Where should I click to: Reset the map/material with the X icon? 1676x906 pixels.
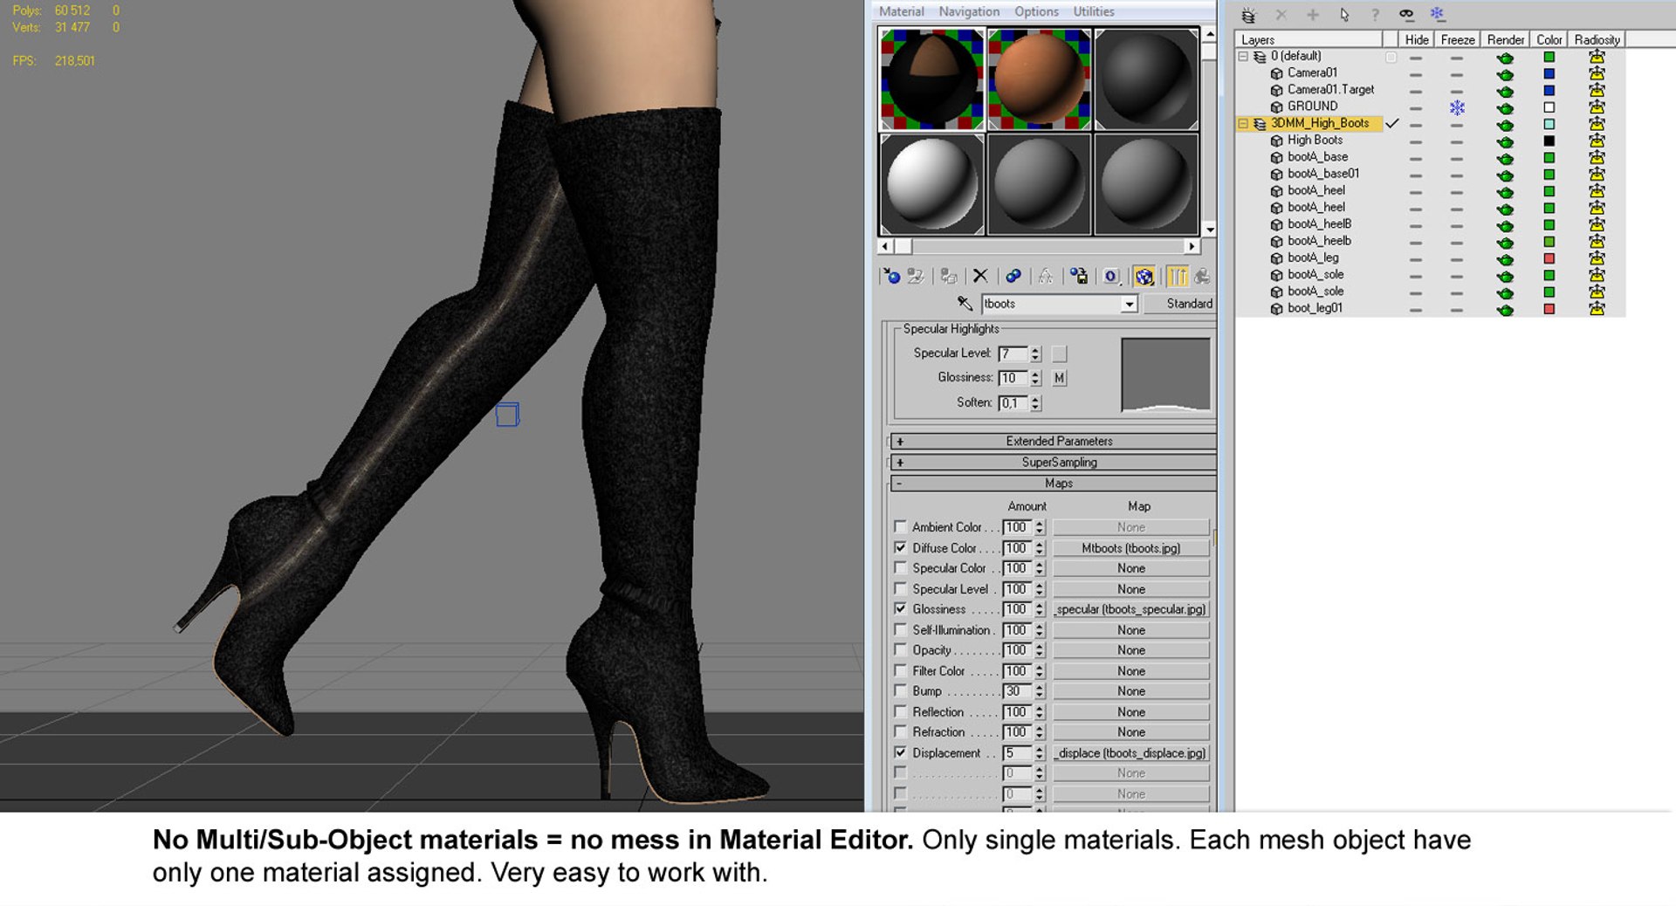[x=980, y=277]
